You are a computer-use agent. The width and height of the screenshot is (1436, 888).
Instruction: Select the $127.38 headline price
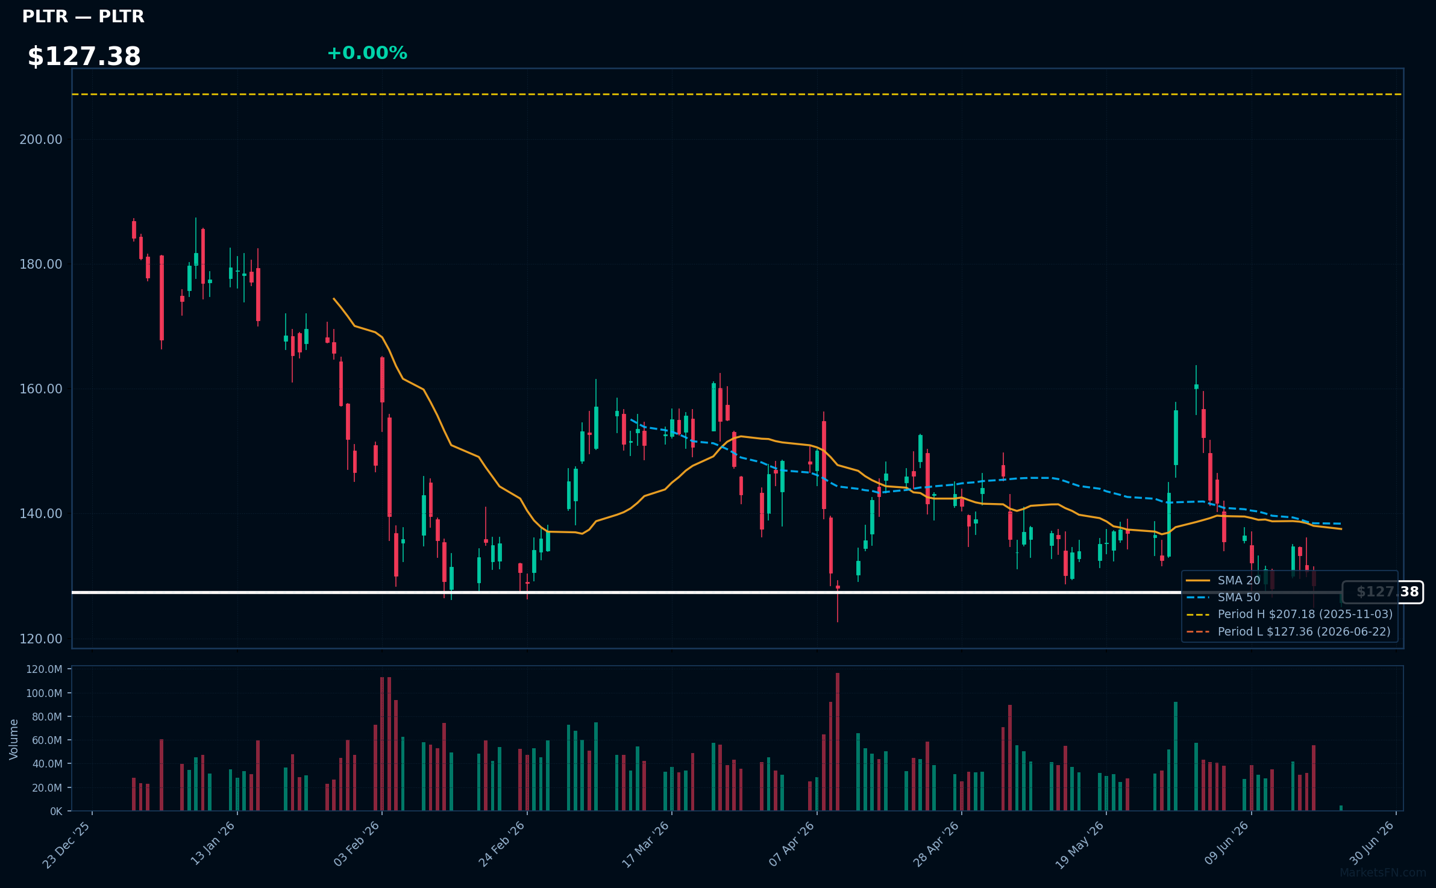point(84,57)
